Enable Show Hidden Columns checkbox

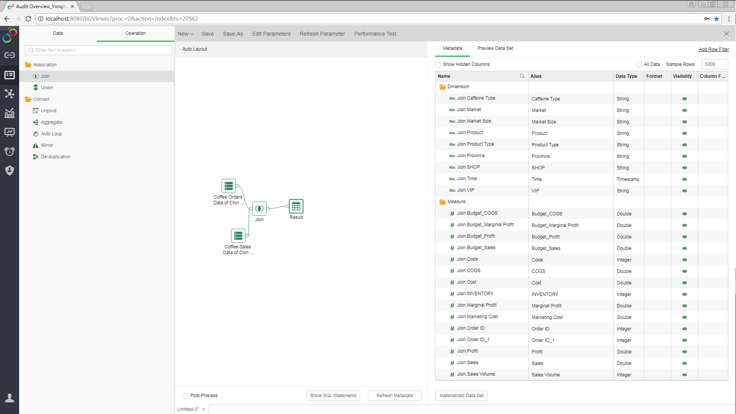[x=438, y=64]
